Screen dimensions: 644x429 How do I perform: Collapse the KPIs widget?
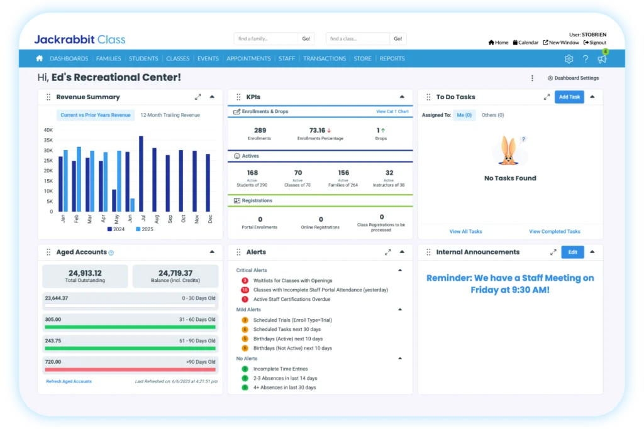click(x=402, y=97)
